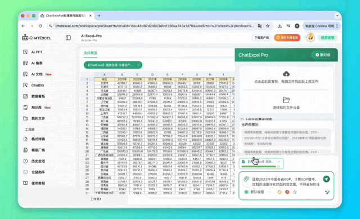Select the 北京市 cell
The width and height of the screenshot is (360, 219).
click(x=105, y=83)
